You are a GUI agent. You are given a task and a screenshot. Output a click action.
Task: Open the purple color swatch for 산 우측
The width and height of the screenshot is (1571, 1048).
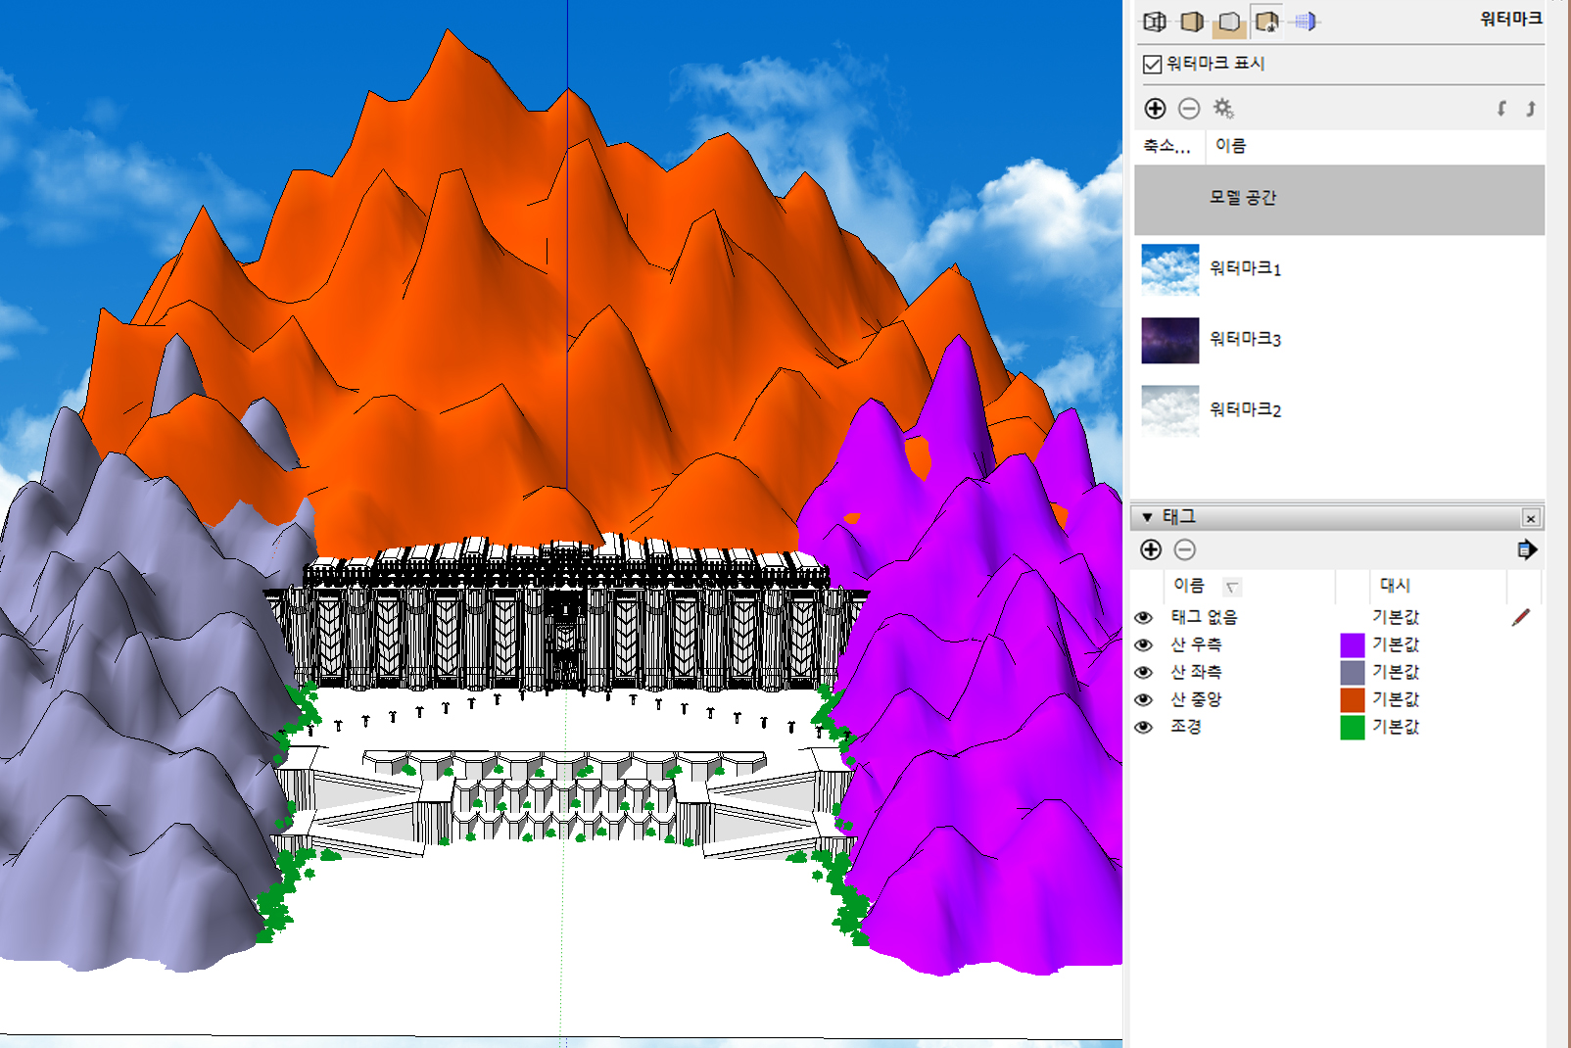[x=1353, y=644]
